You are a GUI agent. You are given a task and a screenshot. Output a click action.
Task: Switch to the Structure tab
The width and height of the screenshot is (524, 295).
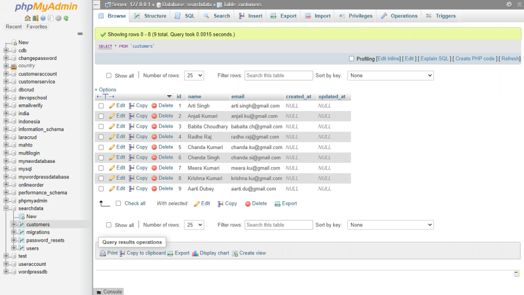click(x=150, y=16)
